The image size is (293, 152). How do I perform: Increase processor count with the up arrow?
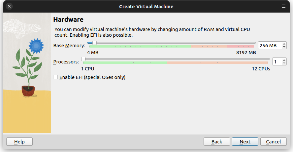coord(284,60)
